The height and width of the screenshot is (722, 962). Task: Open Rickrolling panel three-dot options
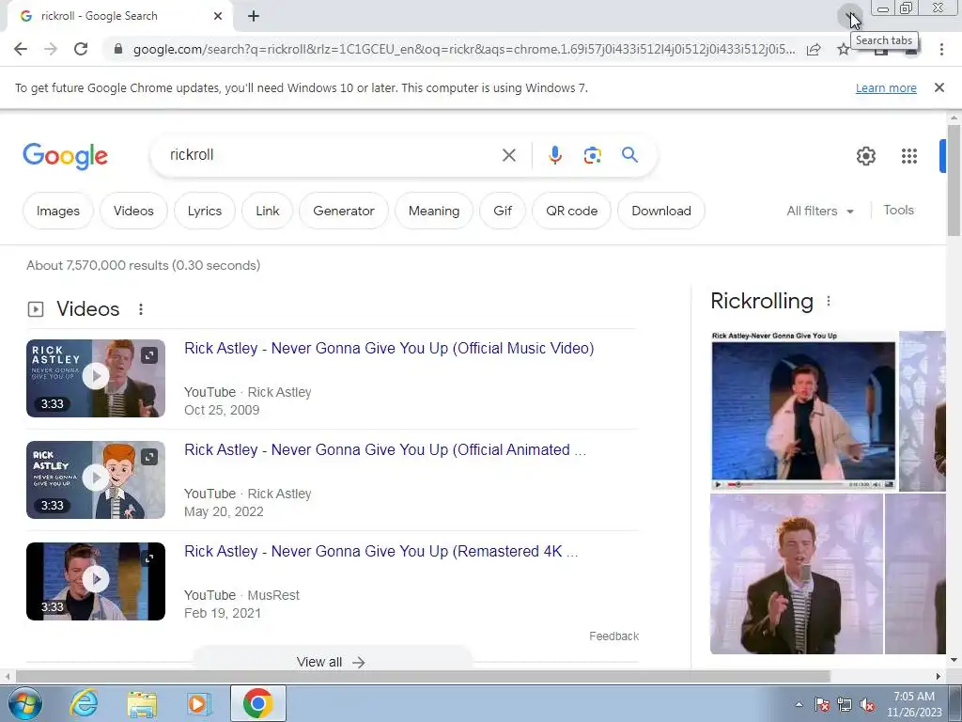[x=829, y=301]
